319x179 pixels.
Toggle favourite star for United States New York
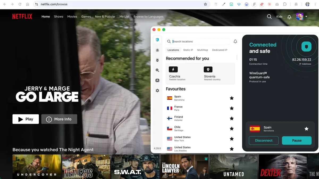pos(232,139)
